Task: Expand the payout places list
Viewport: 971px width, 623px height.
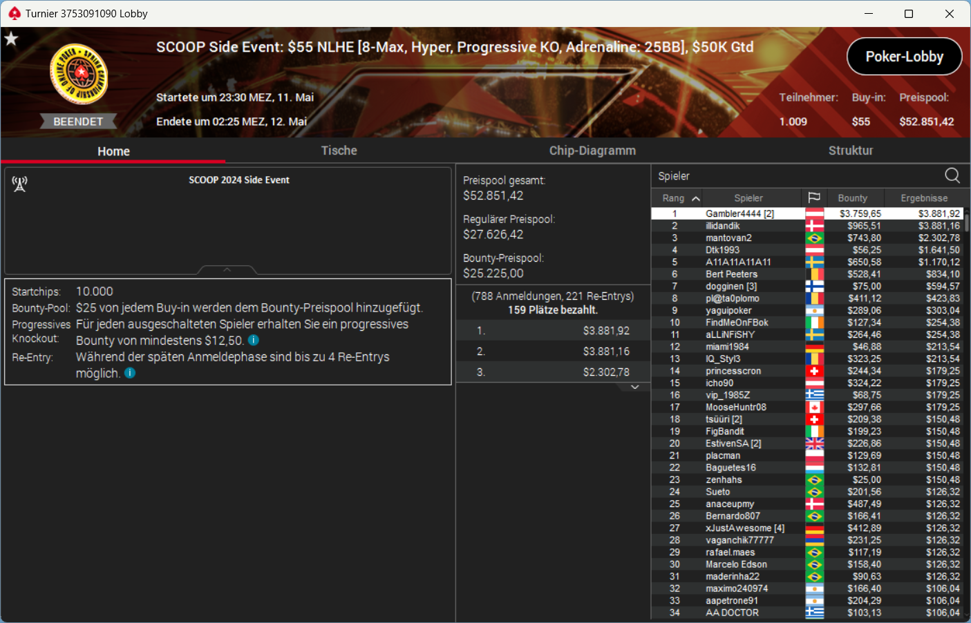Action: click(x=634, y=387)
